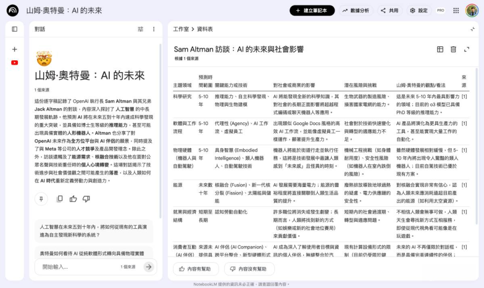Viewport: 484px width, 288px height.
Task: Delete the data table with trash icon
Action: tap(453, 49)
